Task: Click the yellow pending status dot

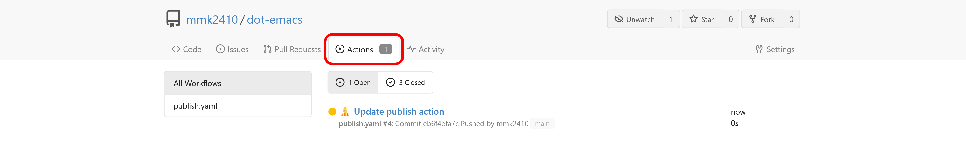Action: (x=332, y=111)
